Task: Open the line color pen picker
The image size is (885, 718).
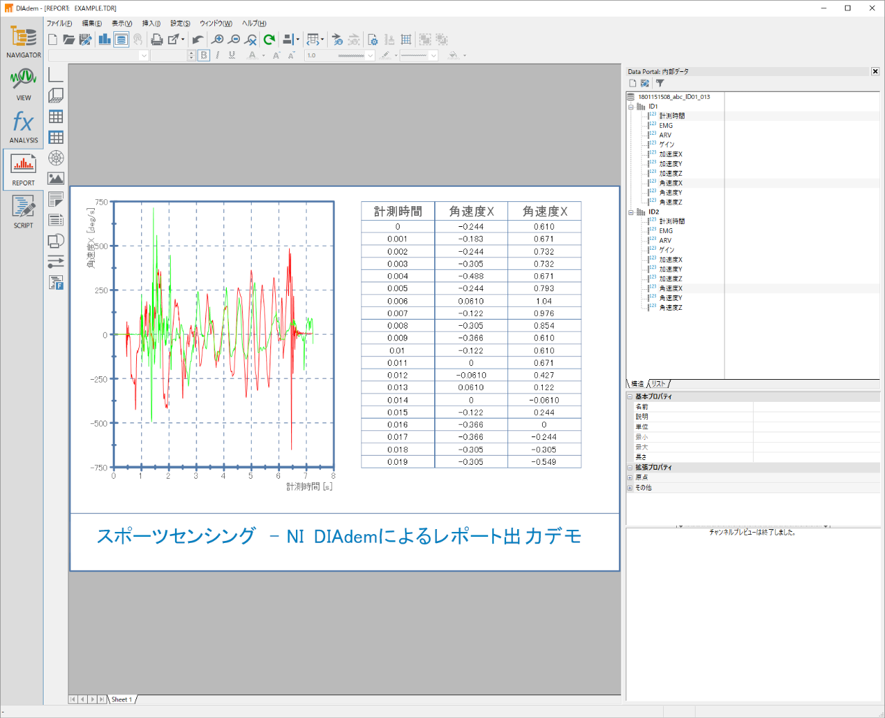Action: 385,55
